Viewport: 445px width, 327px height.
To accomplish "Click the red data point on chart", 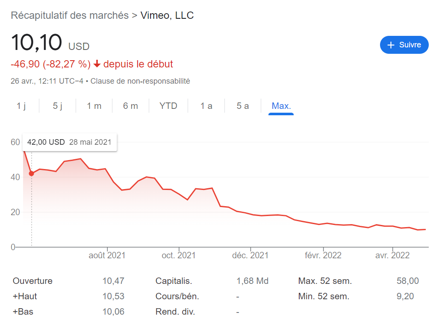I will [32, 173].
